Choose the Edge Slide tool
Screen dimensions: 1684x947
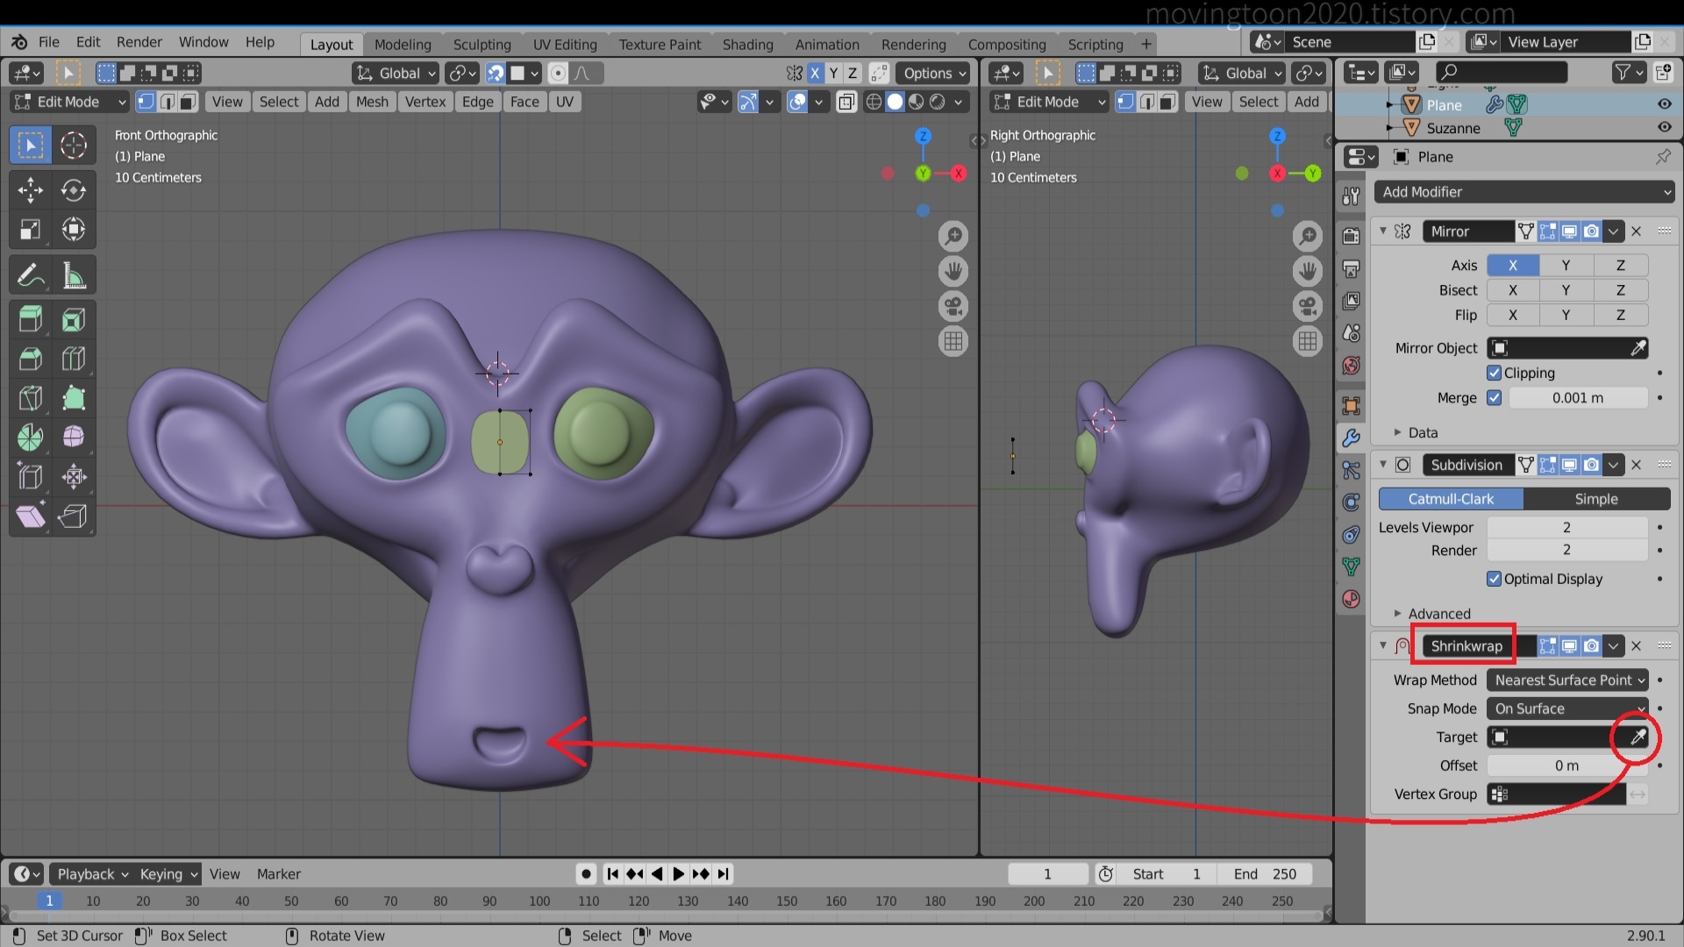point(31,476)
